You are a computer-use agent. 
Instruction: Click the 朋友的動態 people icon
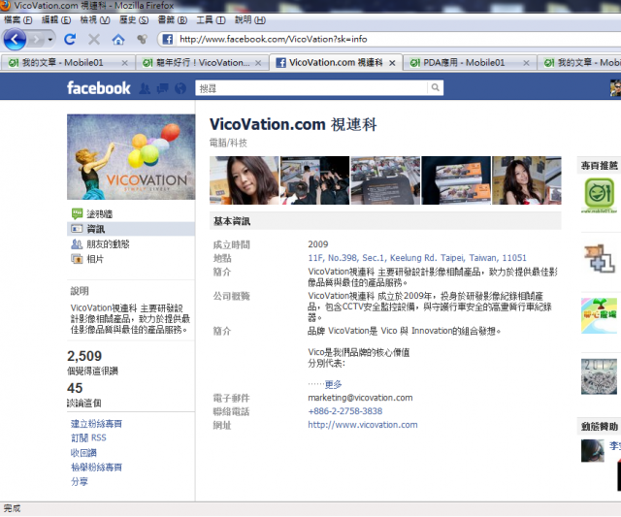tap(77, 244)
